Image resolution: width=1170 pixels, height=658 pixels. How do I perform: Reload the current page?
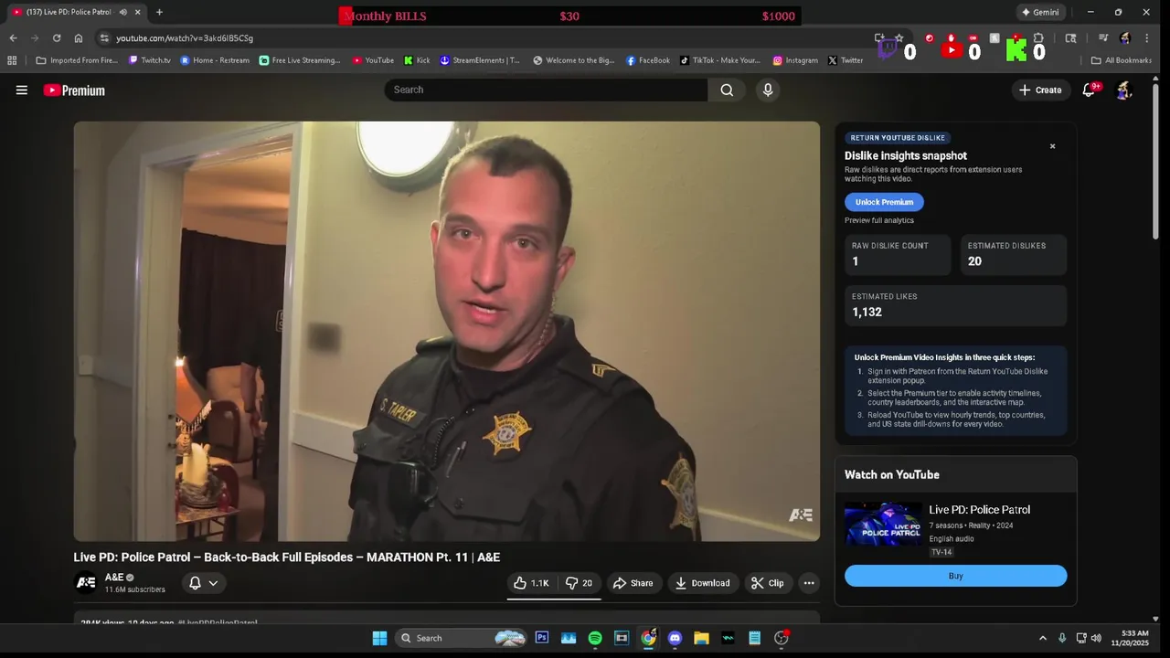click(57, 38)
